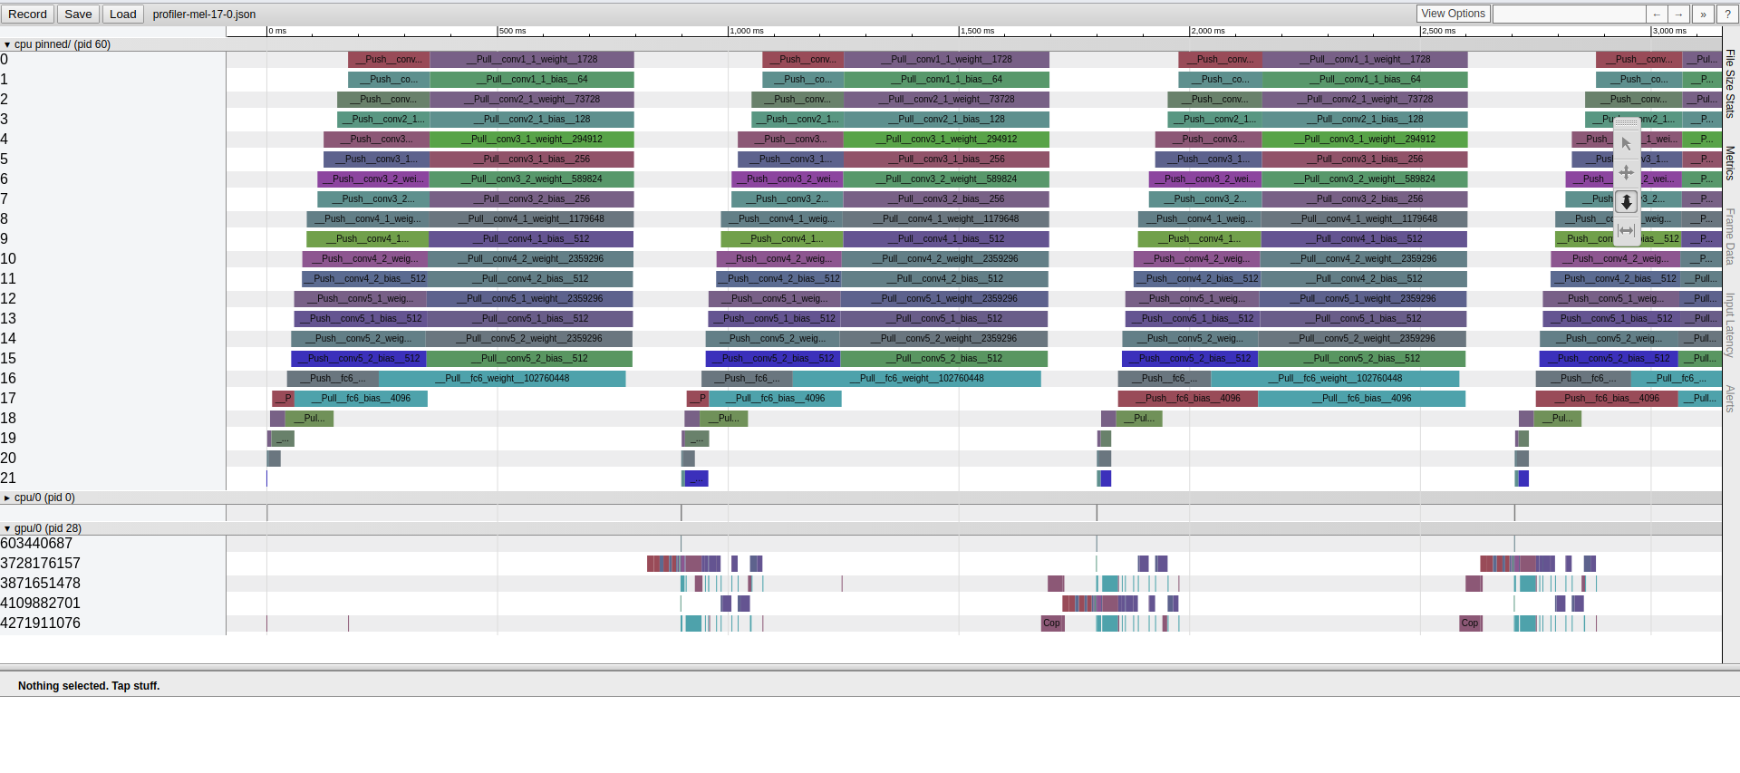Viewport: 1740px width, 773px height.
Task: Click the Load button
Action: click(x=123, y=14)
